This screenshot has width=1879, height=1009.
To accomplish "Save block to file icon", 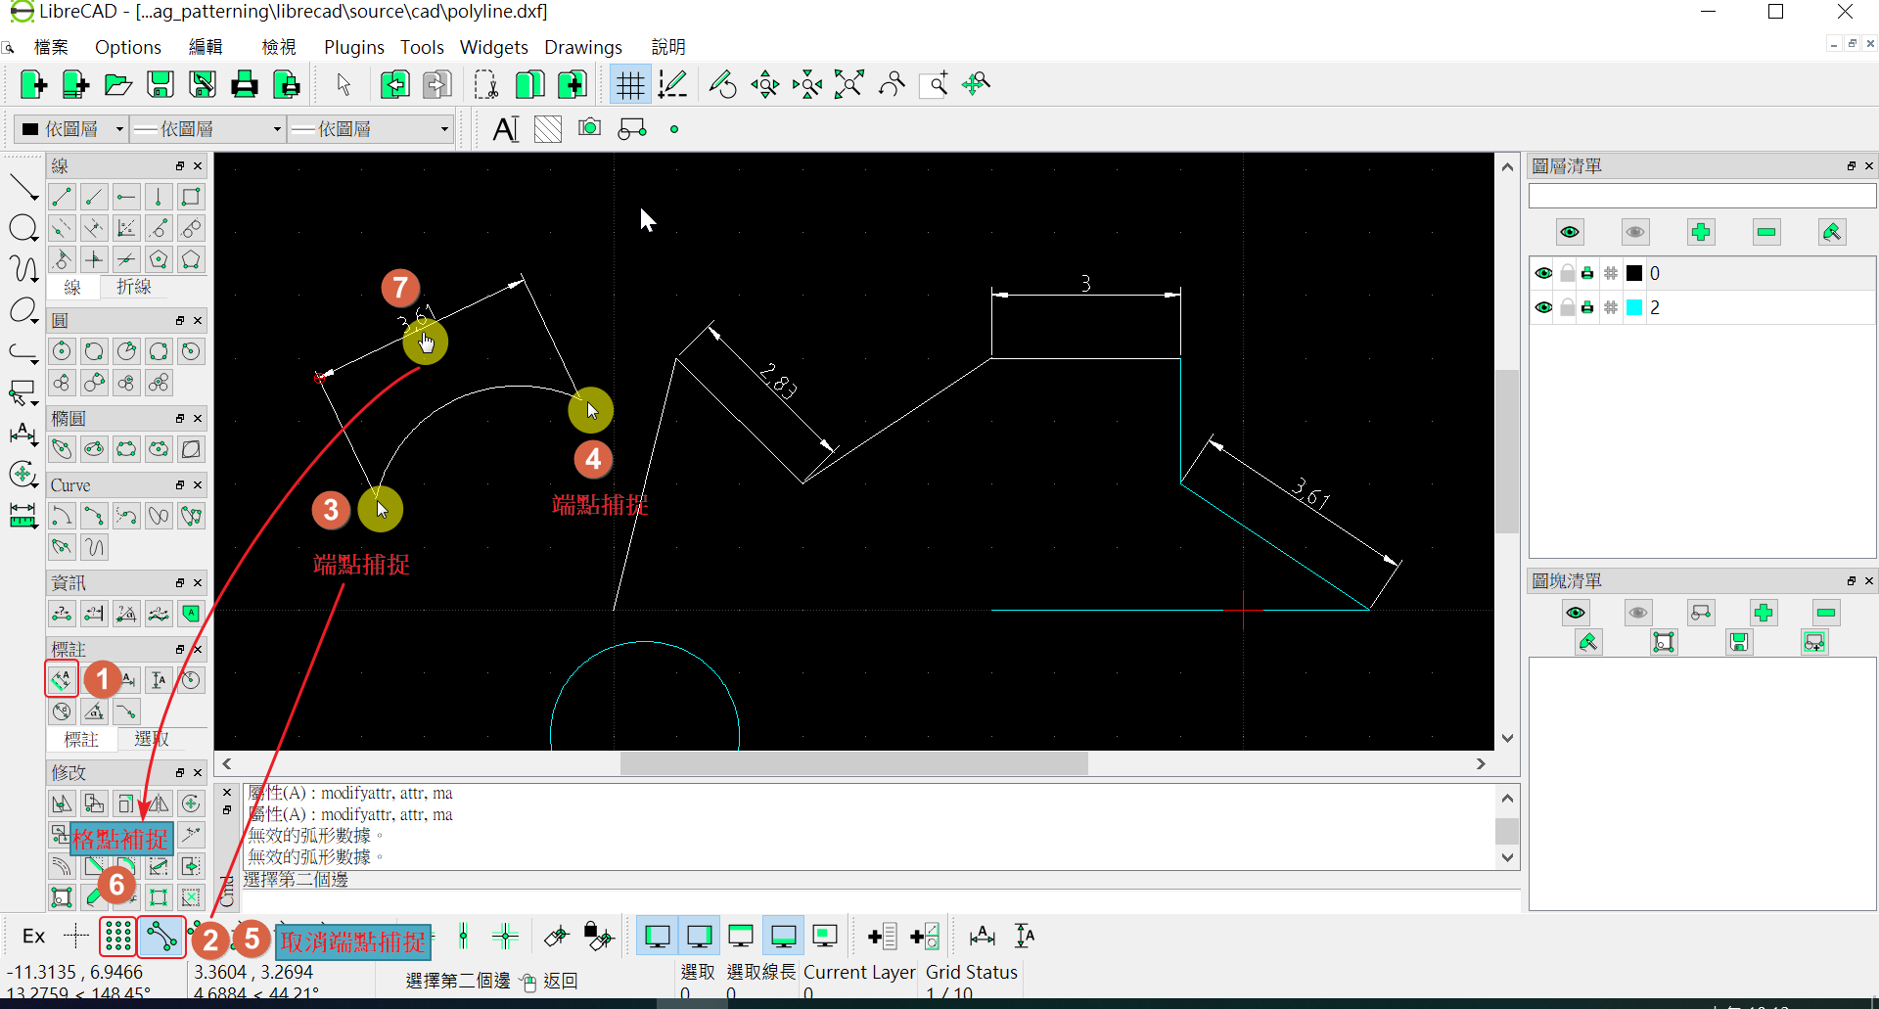I will [x=1739, y=642].
